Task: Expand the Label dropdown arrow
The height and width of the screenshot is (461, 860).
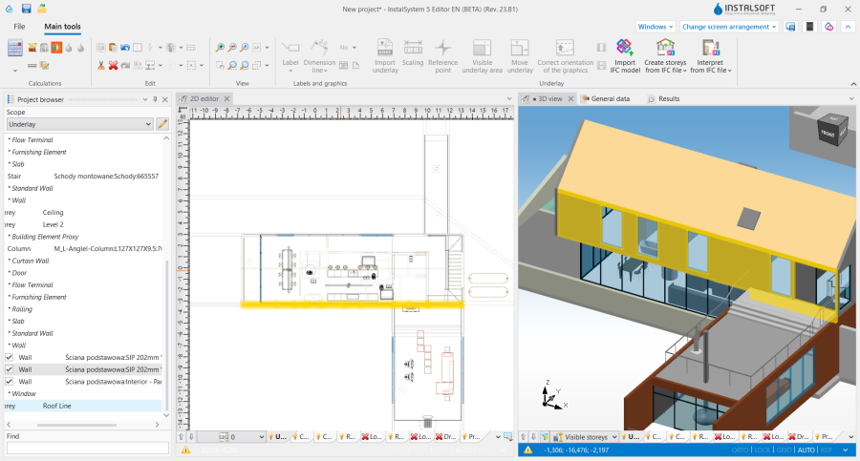Action: pos(290,71)
